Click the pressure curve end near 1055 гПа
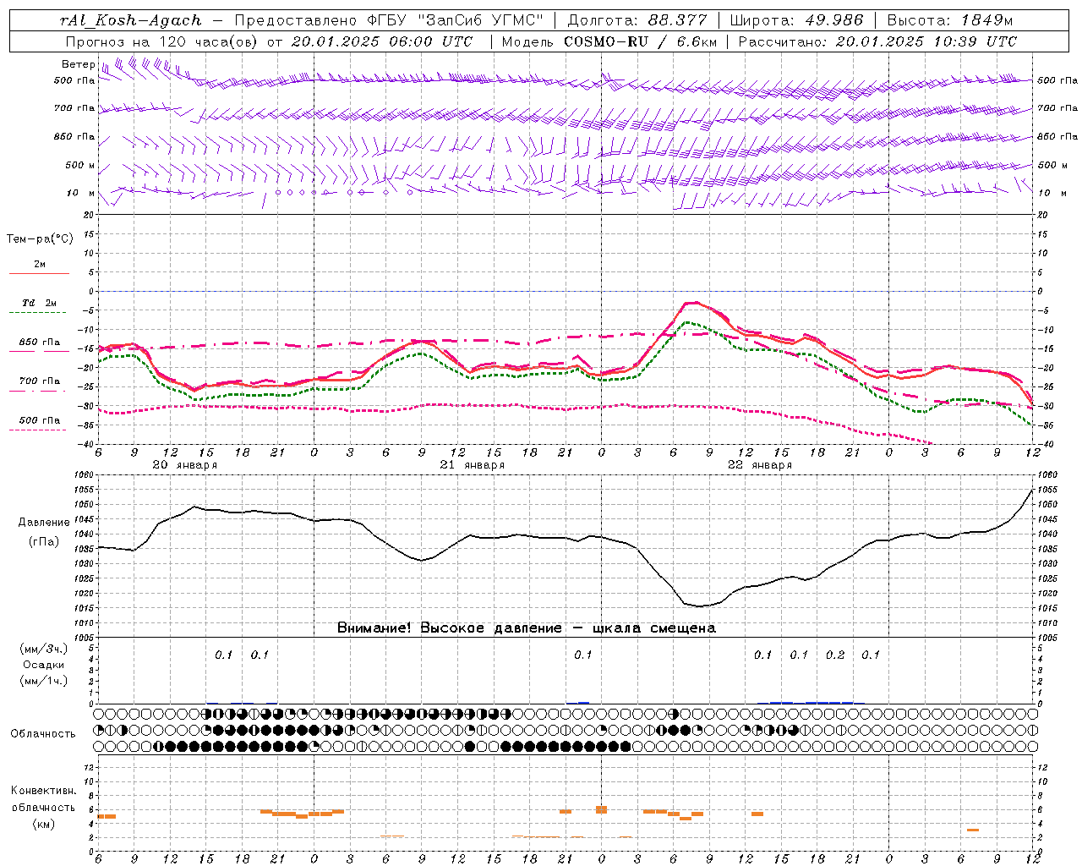Image resolution: width=1082 pixels, height=866 pixels. [x=1031, y=491]
